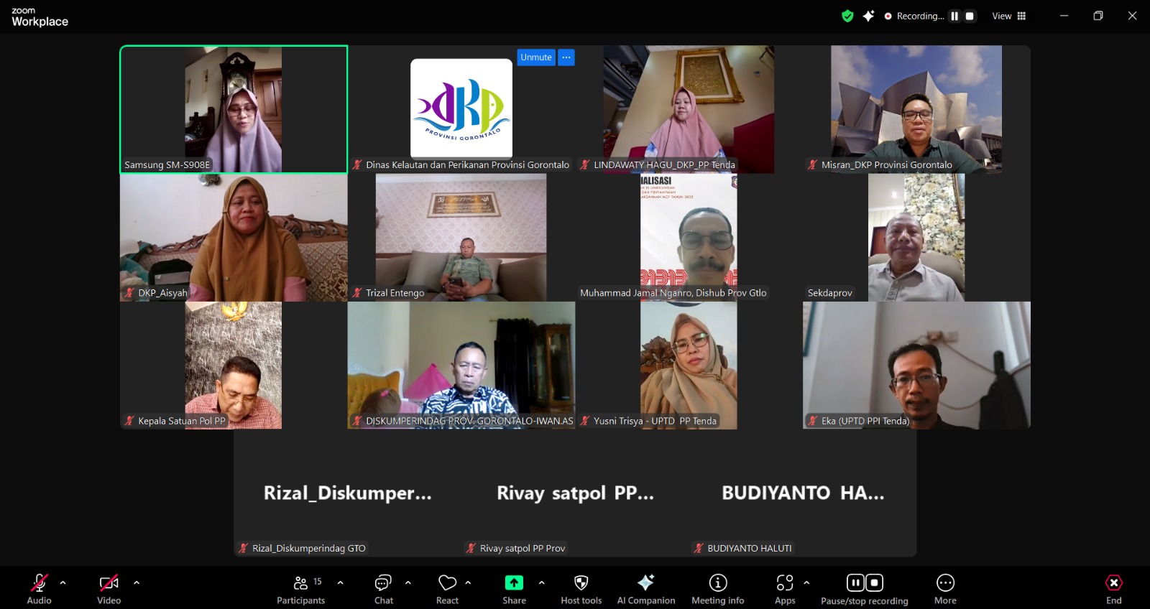Pause the recording in top bar
Screen dimensions: 1150x609
[954, 16]
